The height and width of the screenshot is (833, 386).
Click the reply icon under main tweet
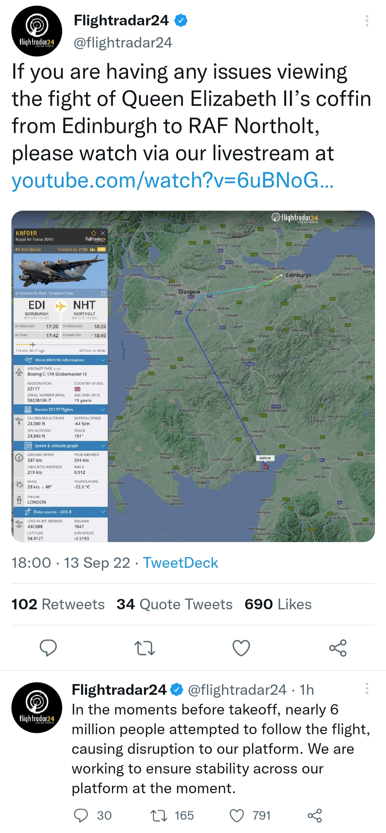[48, 648]
